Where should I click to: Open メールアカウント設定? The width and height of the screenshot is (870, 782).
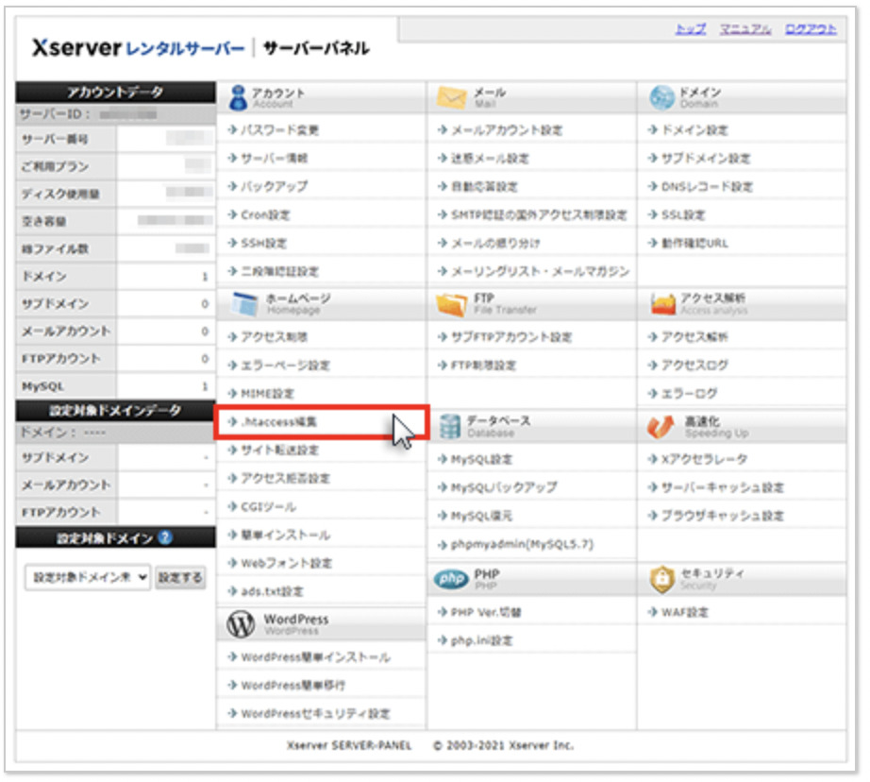click(507, 130)
